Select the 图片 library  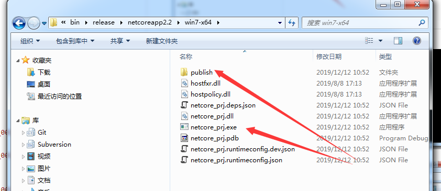tap(44, 169)
